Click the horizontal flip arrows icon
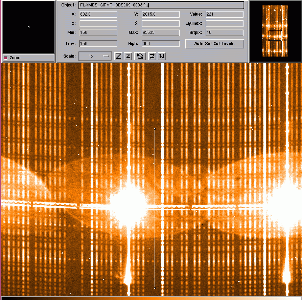 click(x=152, y=56)
